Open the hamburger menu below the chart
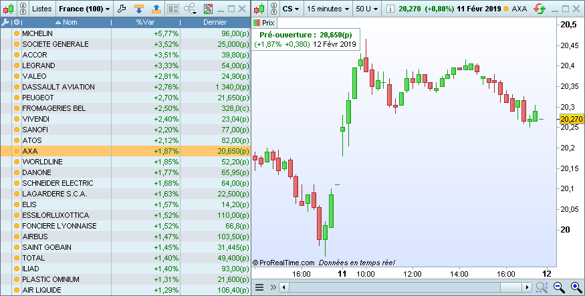The width and height of the screenshot is (585, 296). coord(259,287)
